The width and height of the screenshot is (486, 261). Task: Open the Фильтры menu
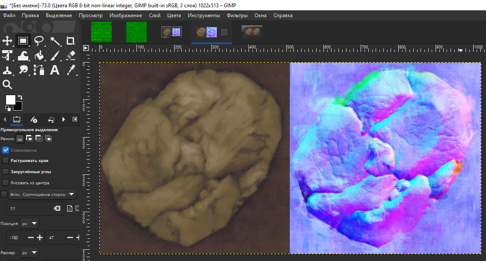237,15
